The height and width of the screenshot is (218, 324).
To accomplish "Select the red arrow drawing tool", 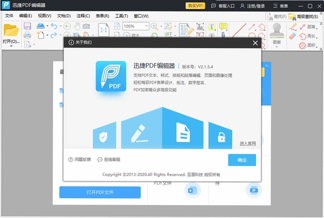I will tap(252, 27).
